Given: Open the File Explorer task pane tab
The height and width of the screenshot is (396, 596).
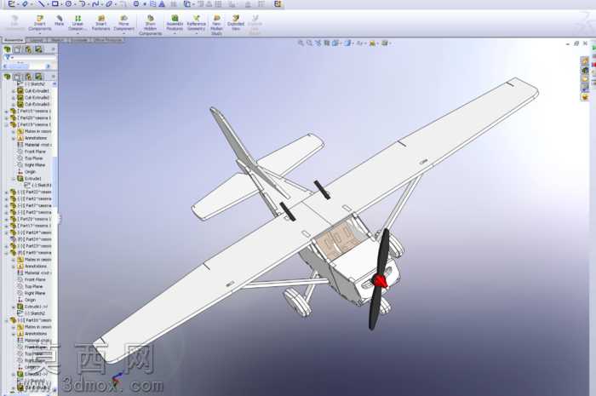Looking at the screenshot, I should point(585,78).
